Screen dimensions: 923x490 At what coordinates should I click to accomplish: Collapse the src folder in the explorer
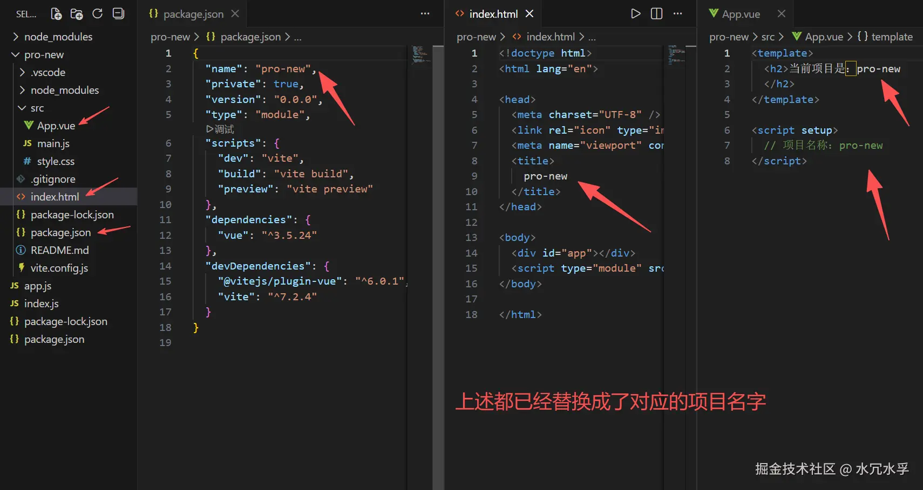pyautogui.click(x=69, y=108)
